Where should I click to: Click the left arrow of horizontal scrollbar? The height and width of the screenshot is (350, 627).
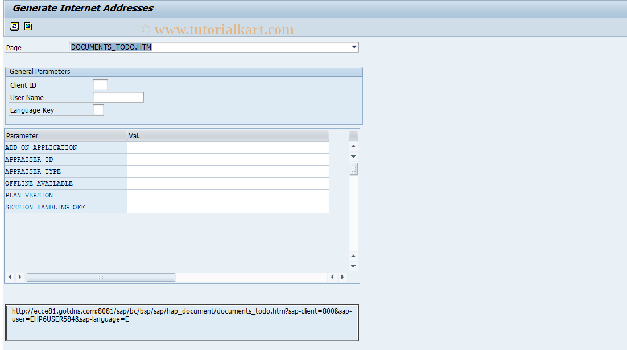point(10,277)
